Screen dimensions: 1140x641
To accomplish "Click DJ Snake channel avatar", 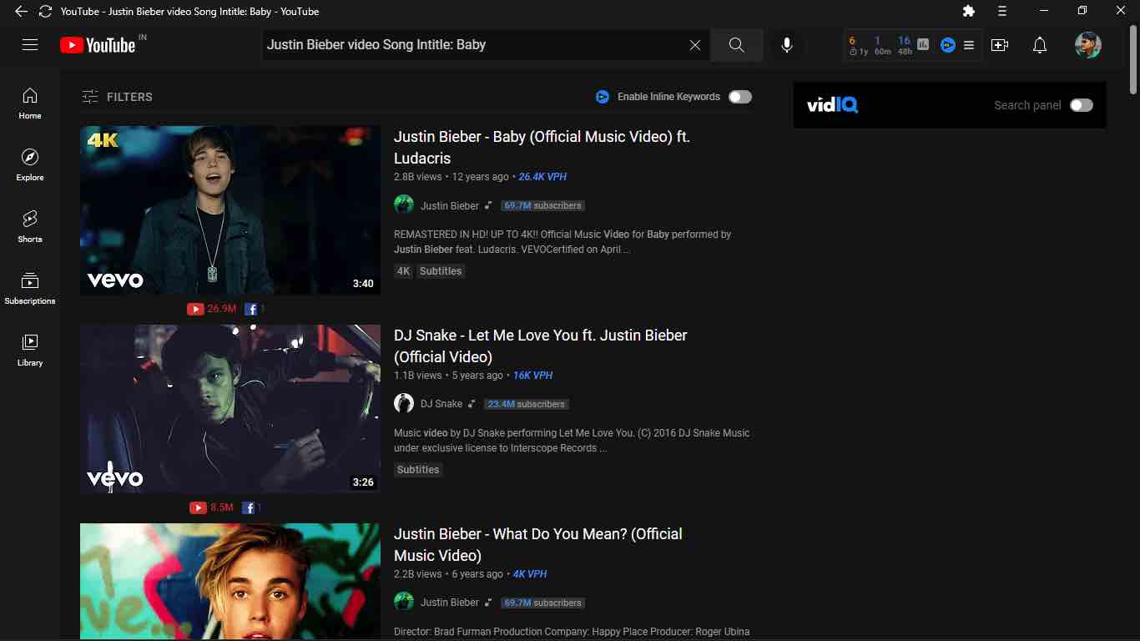I will click(404, 403).
